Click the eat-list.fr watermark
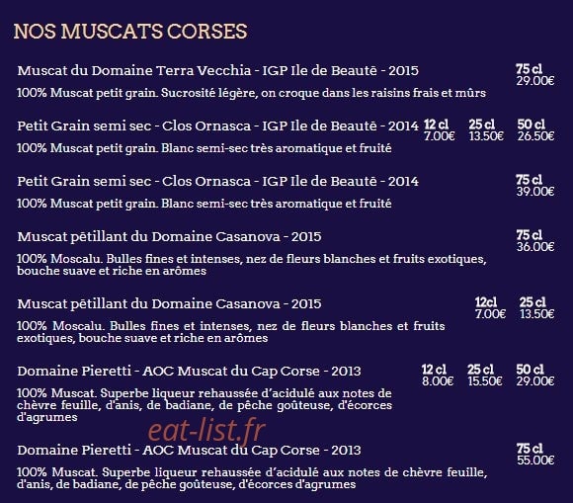Image resolution: width=573 pixels, height=503 pixels. (206, 430)
